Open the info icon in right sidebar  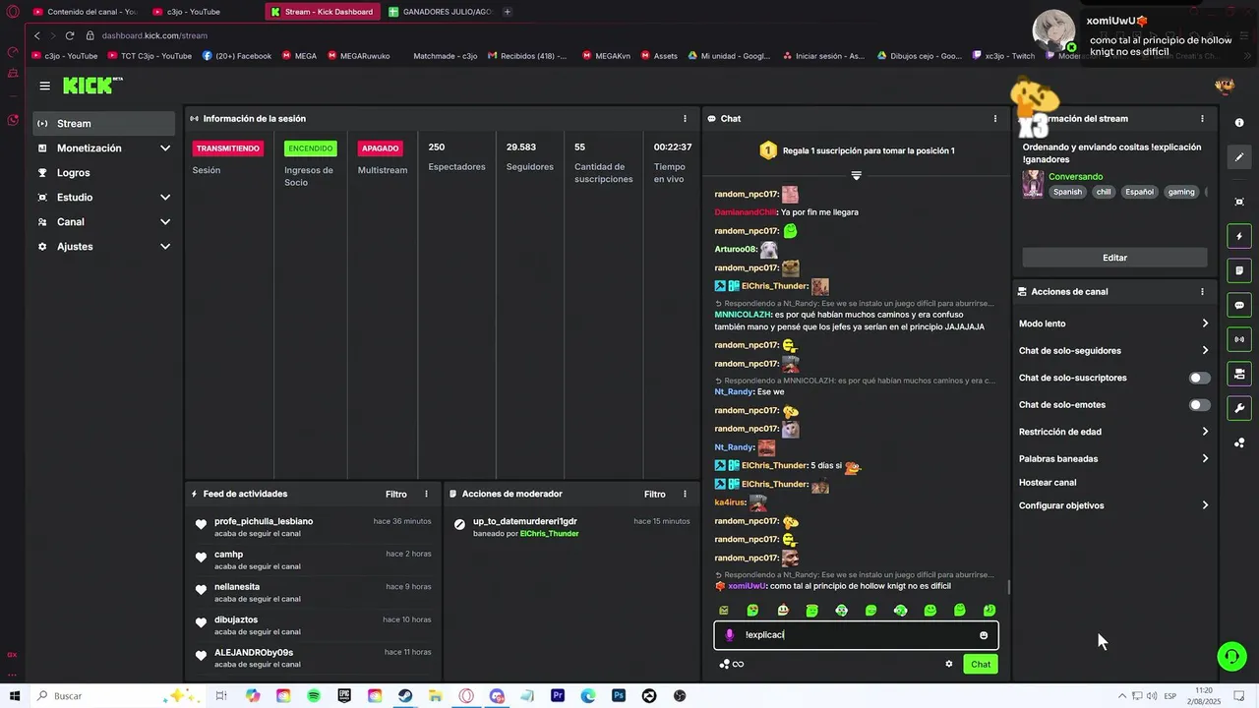tap(1239, 123)
